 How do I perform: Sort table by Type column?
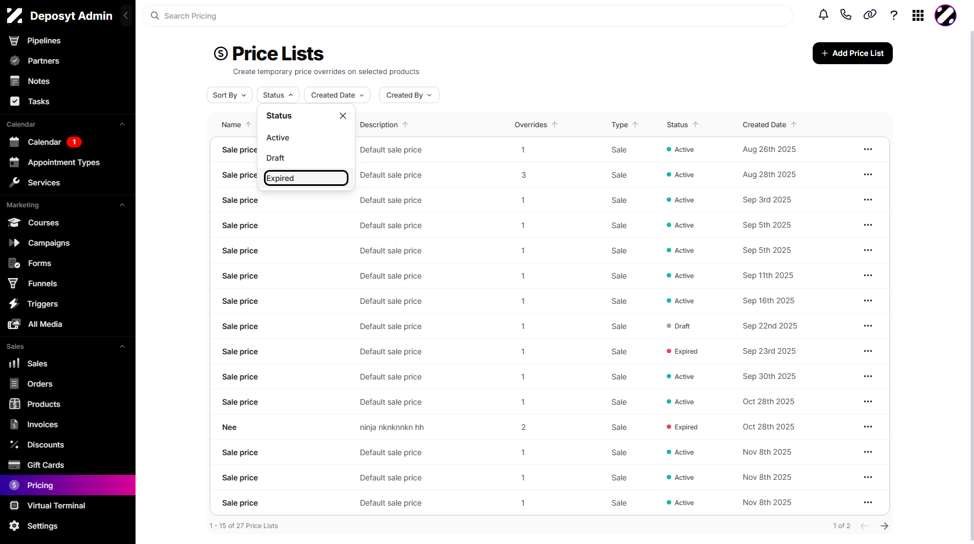[x=625, y=125]
